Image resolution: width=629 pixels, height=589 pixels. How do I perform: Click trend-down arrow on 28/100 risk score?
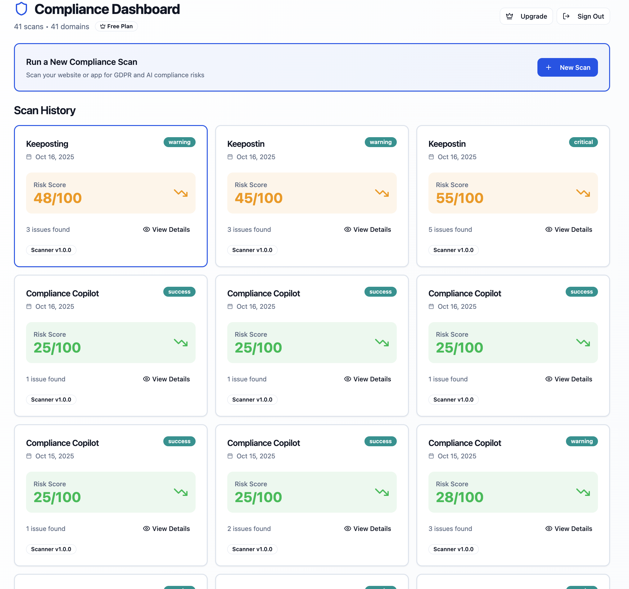[x=583, y=492]
